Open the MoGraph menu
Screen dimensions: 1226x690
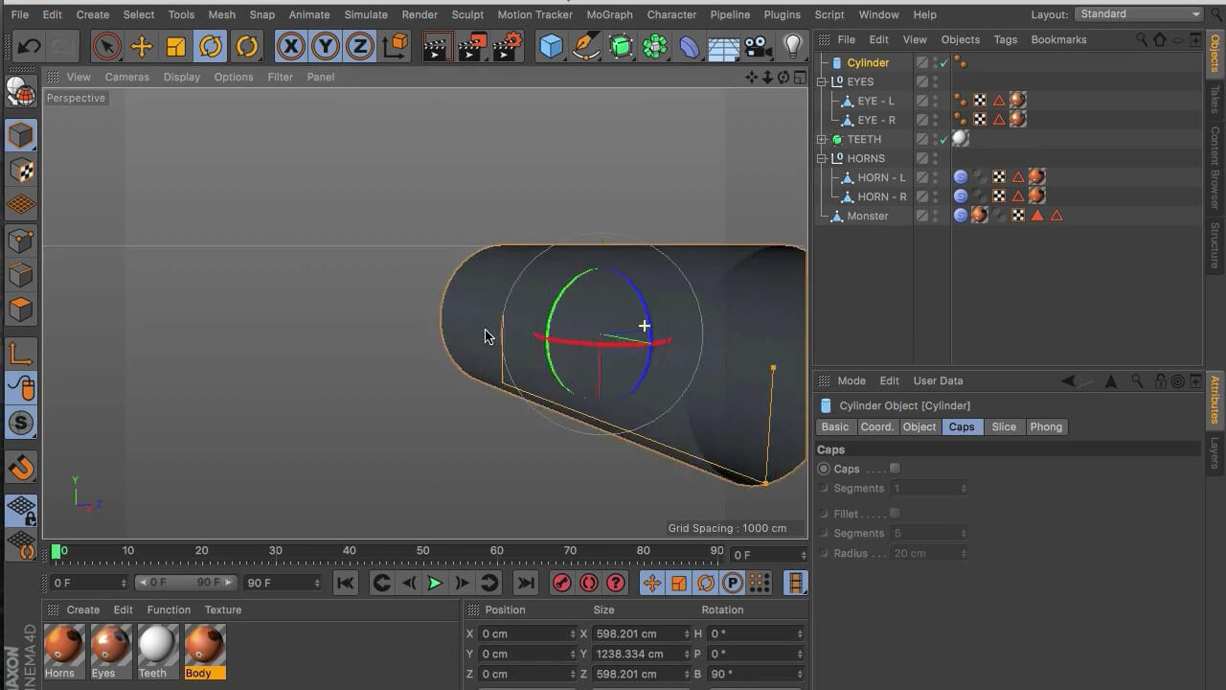[x=611, y=14]
